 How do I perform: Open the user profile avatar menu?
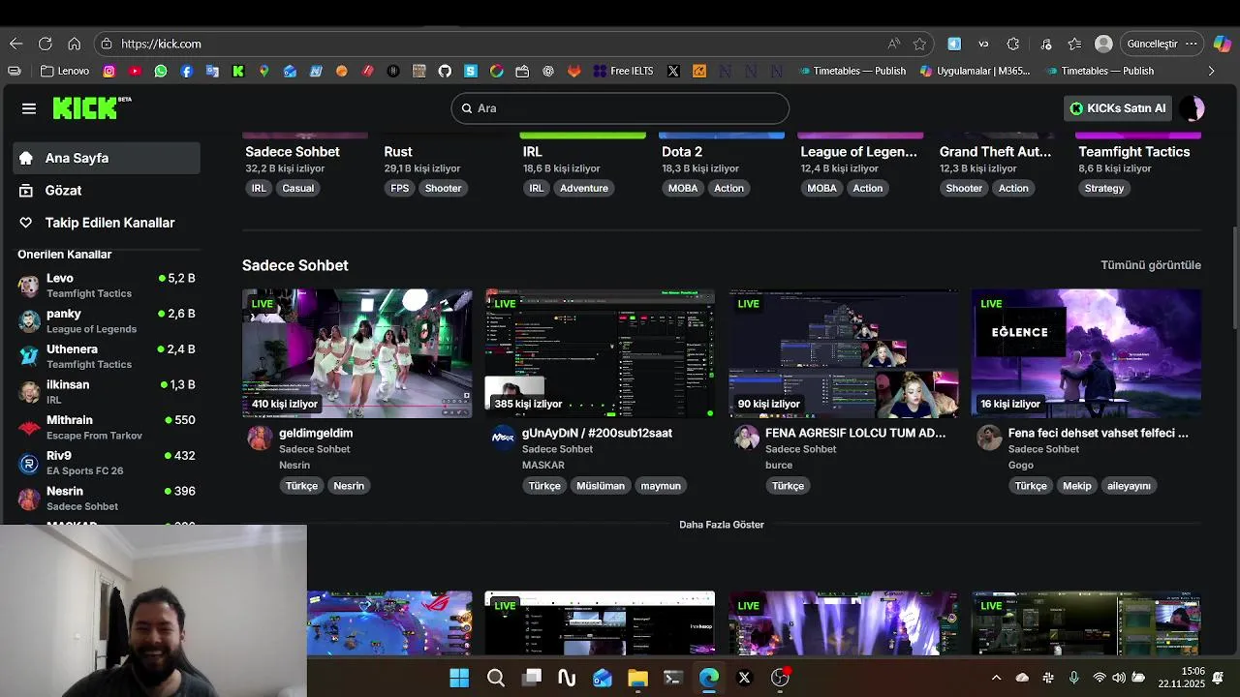point(1193,108)
